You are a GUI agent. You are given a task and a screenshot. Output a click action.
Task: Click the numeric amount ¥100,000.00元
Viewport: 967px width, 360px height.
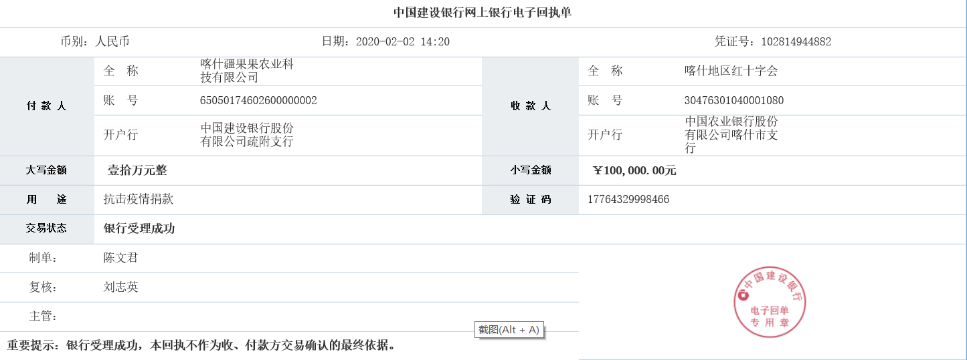(x=634, y=170)
